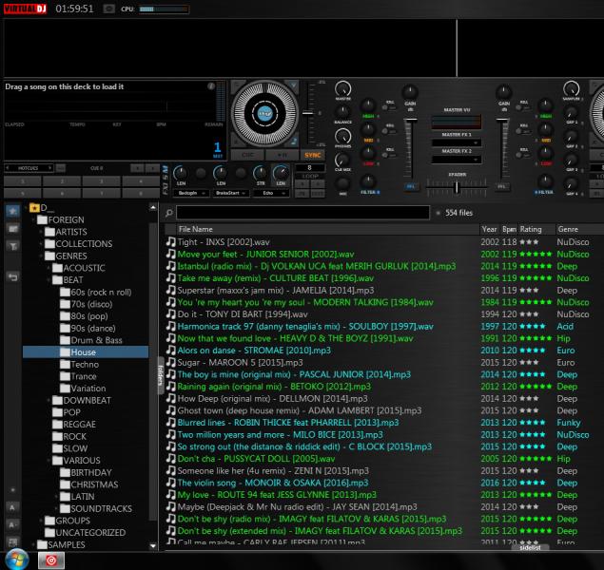The height and width of the screenshot is (570, 604).
Task: Toggle the BeatSpin effect on button
Action: pyautogui.click(x=201, y=174)
